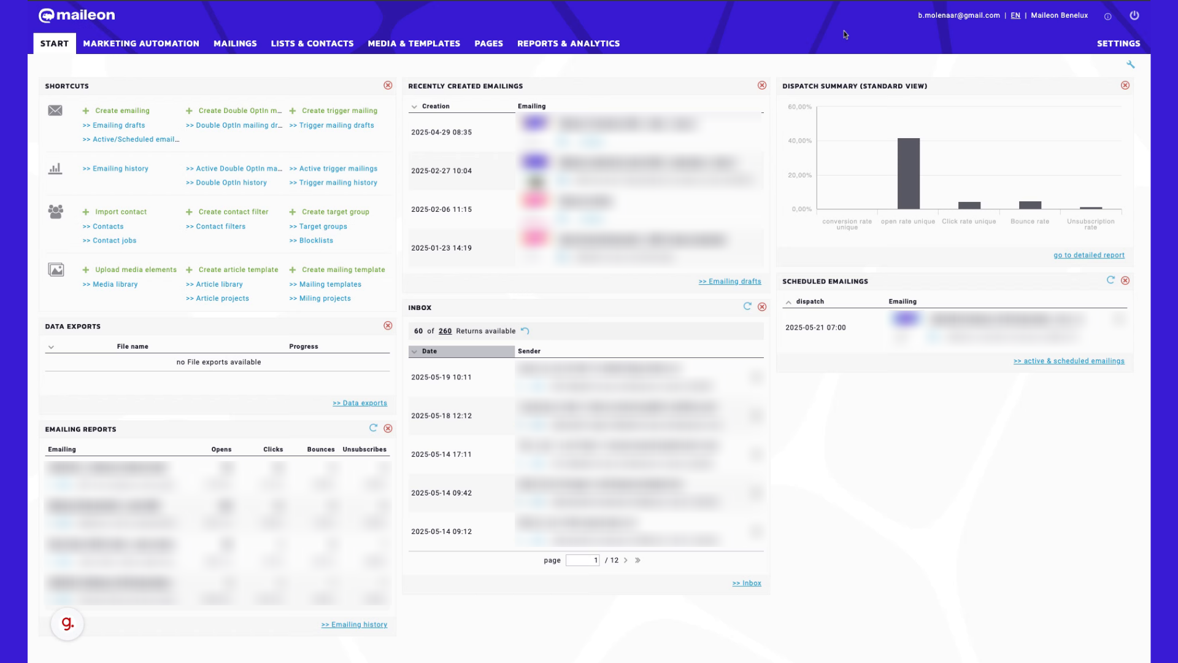Toggle dispatch column sort in Scheduled Emailings
This screenshot has width=1178, height=663.
coord(788,302)
